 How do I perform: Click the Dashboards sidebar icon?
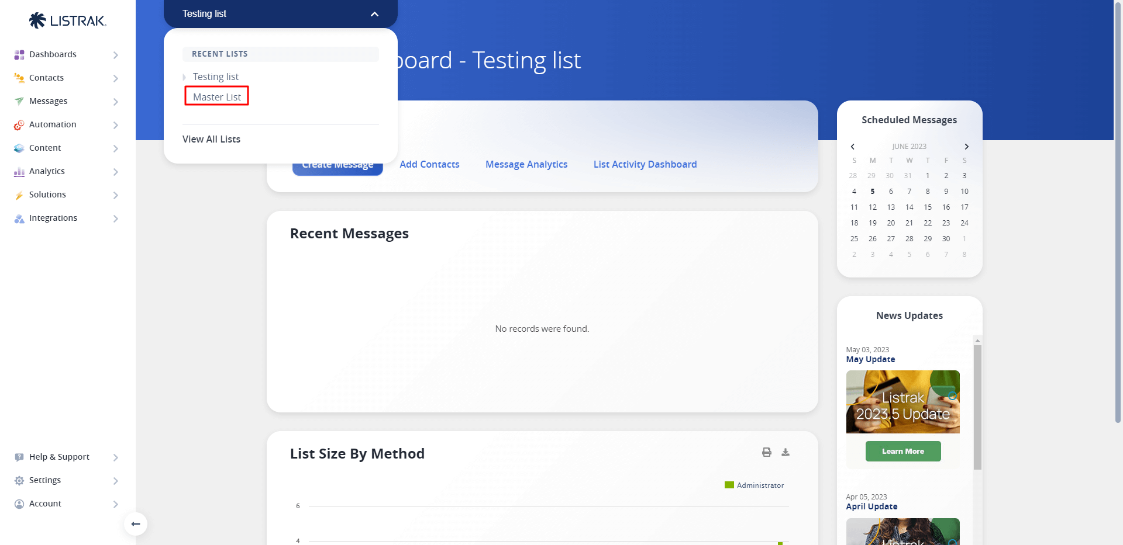point(19,54)
